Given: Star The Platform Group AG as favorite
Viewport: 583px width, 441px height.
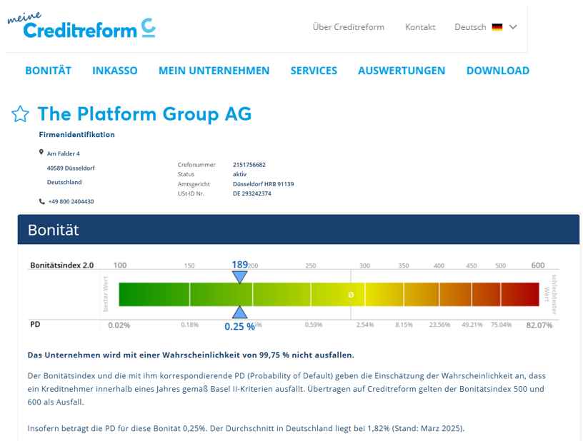Looking at the screenshot, I should (x=20, y=114).
